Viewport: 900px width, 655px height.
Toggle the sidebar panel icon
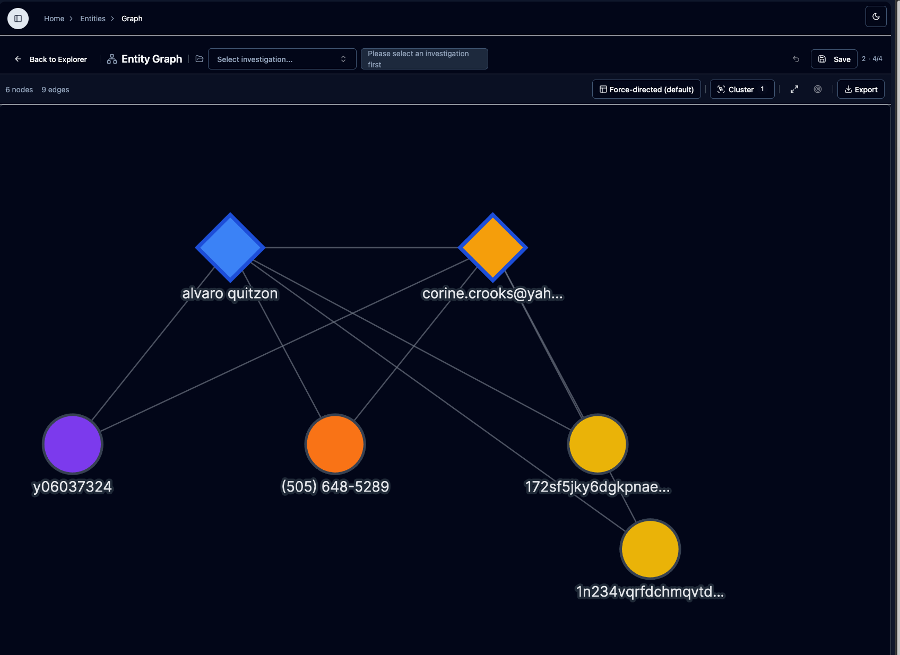coord(18,18)
